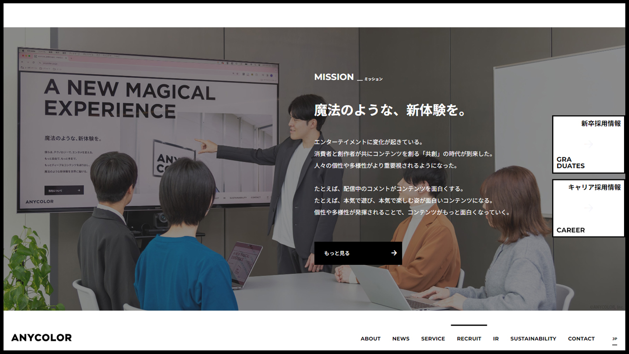Click the CAREER label text
This screenshot has height=354, width=629.
coord(571,230)
